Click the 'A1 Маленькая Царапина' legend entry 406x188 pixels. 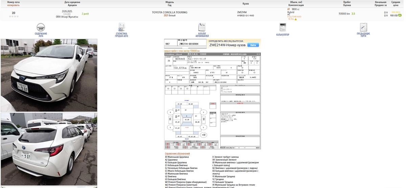tap(177, 157)
